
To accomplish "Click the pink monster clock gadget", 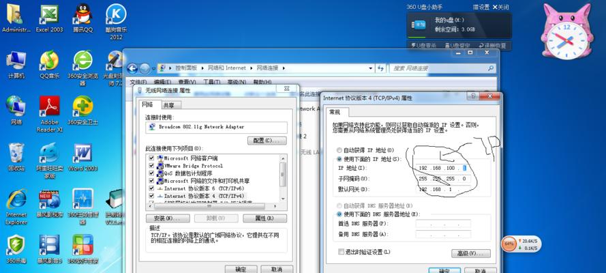I will click(566, 31).
